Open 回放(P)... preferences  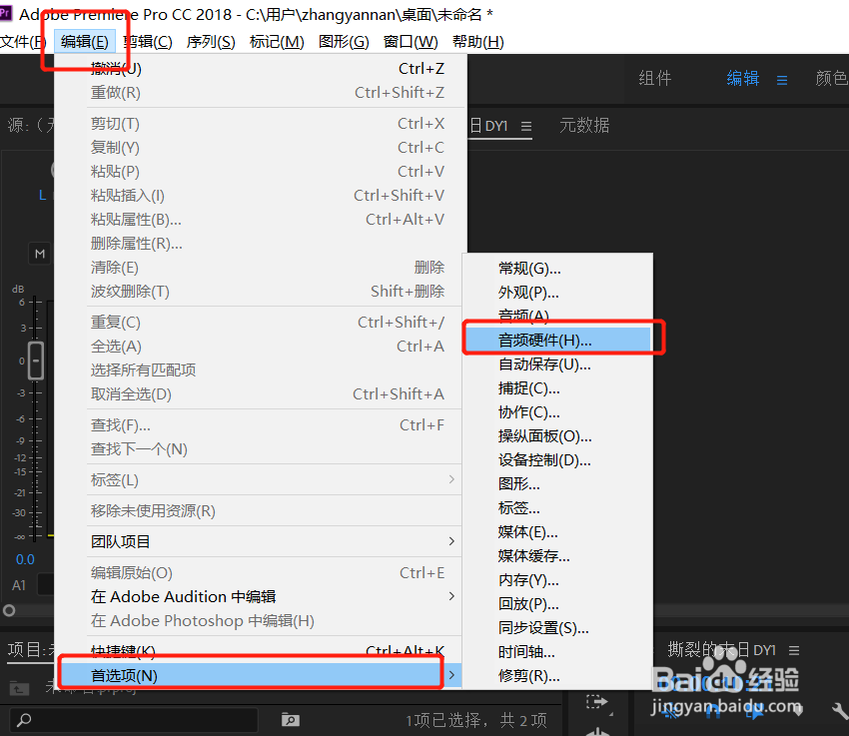coord(557,604)
